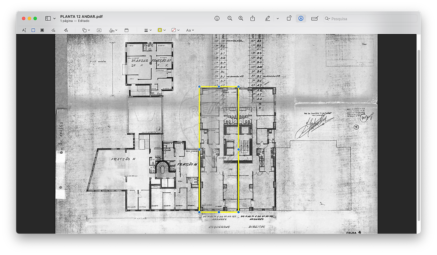The image size is (437, 255).
Task: Open the Share icon in toolbar
Action: pyautogui.click(x=252, y=19)
